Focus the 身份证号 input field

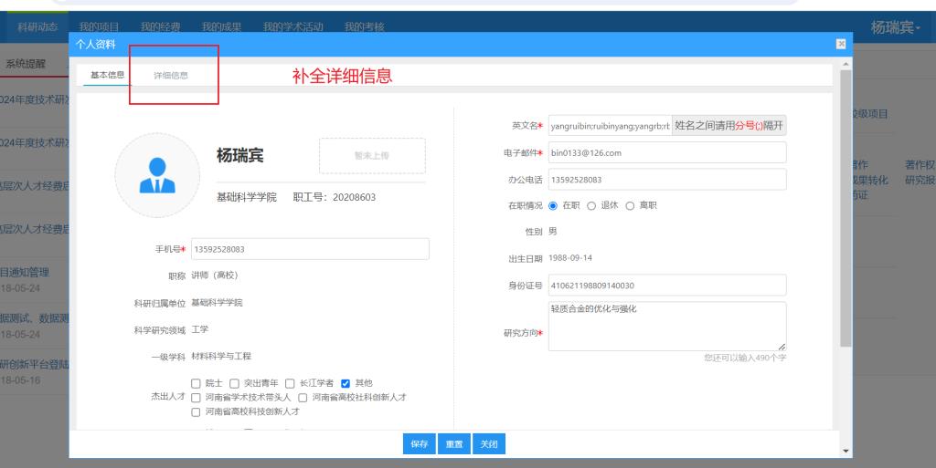click(x=667, y=286)
